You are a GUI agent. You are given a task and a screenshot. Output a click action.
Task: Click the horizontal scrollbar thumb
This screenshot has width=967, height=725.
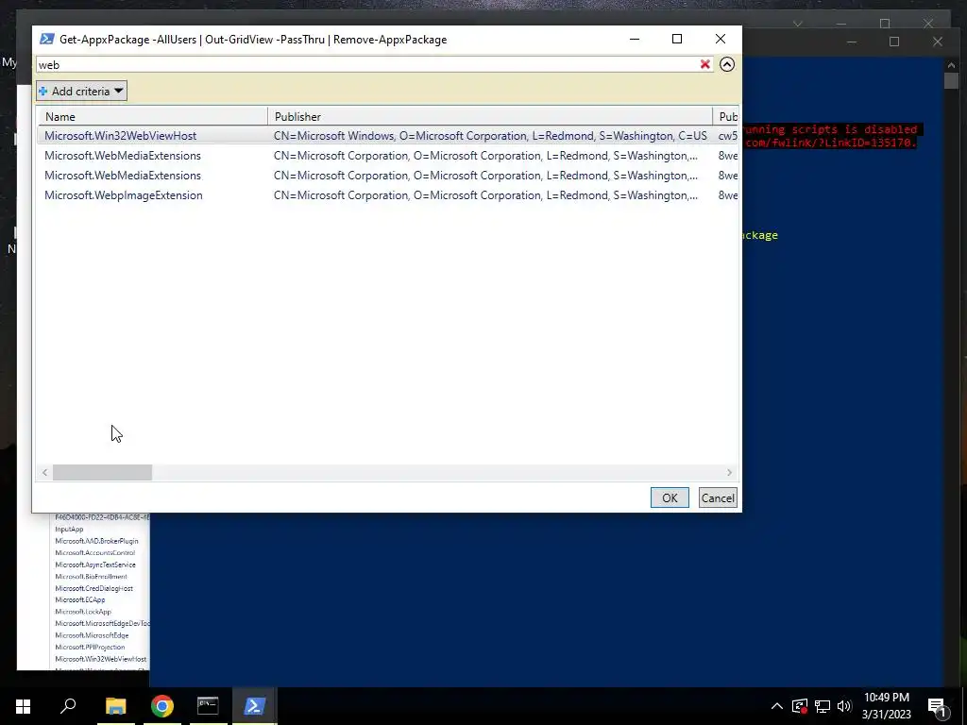click(102, 472)
